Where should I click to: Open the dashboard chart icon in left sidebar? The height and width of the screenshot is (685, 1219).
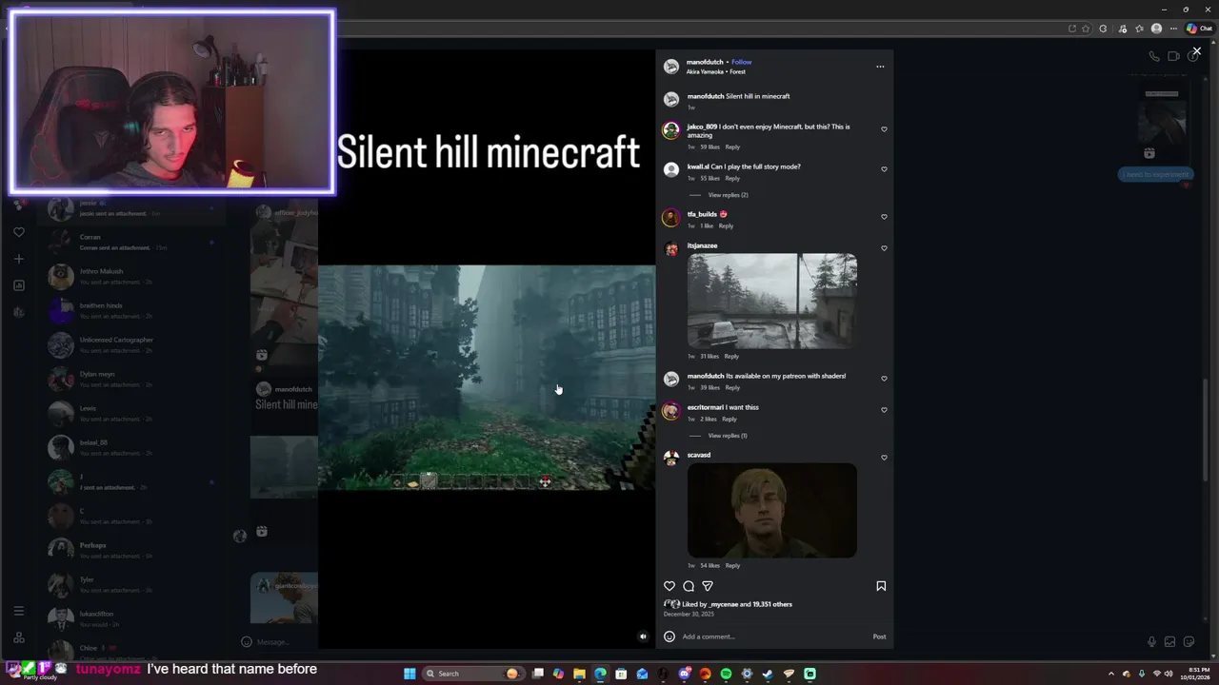click(19, 285)
